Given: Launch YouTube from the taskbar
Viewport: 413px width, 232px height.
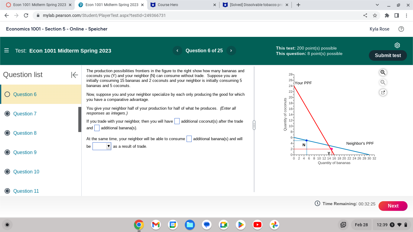Looking at the screenshot, I should pyautogui.click(x=257, y=225).
